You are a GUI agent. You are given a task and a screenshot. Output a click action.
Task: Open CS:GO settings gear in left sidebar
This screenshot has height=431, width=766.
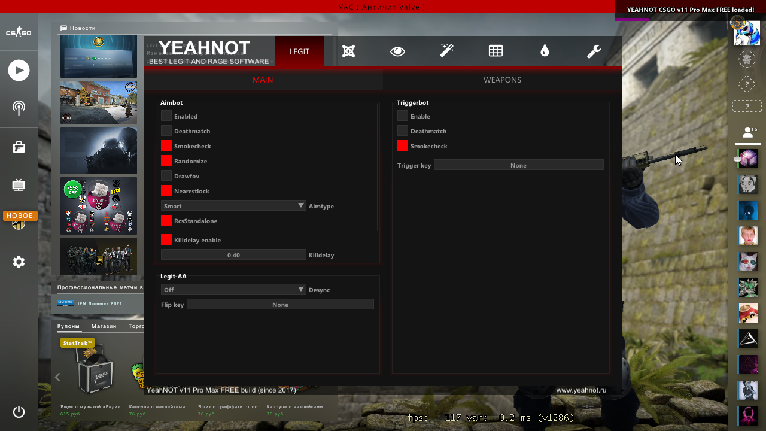tap(19, 262)
